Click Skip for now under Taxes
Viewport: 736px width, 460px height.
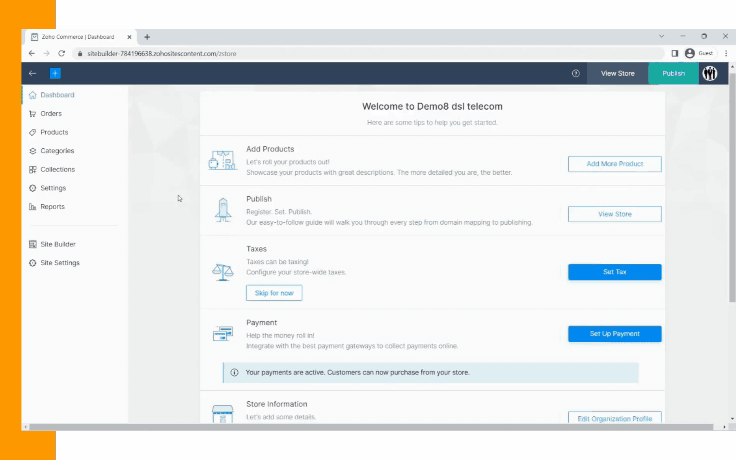pyautogui.click(x=274, y=293)
